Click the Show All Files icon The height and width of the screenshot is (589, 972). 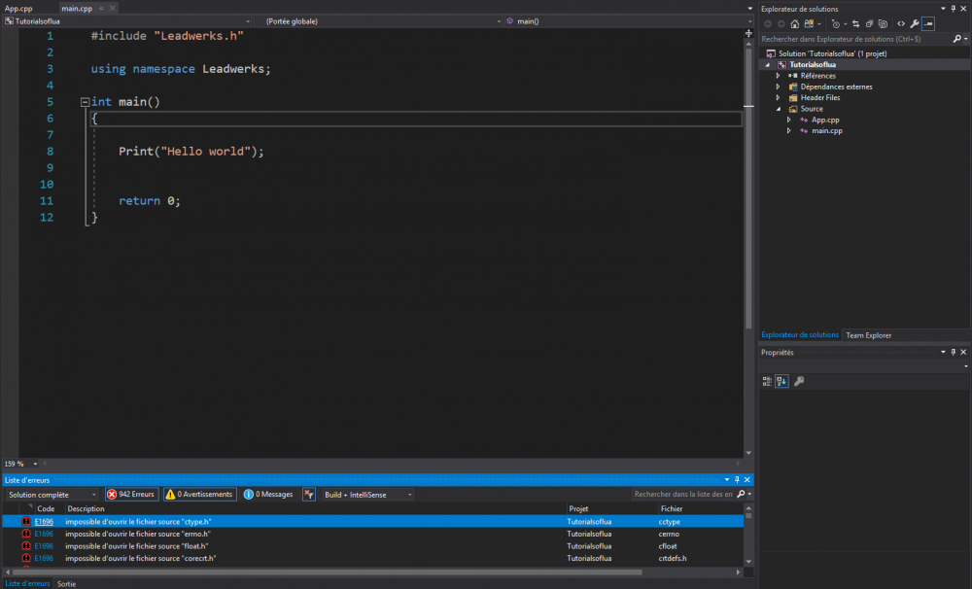[x=885, y=24]
